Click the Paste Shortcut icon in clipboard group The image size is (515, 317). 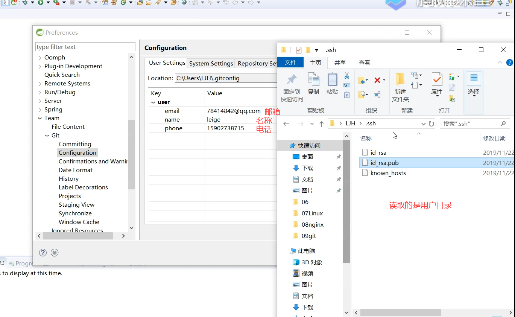point(347,95)
